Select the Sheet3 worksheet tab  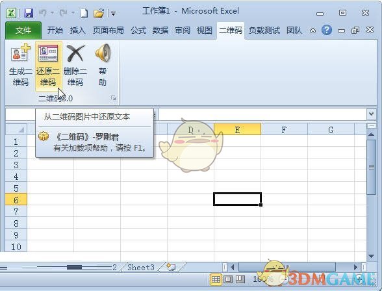tap(141, 267)
